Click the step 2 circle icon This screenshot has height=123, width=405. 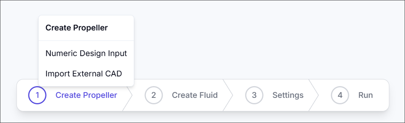153,95
